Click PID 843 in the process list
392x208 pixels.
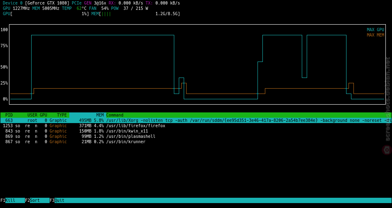[9, 131]
